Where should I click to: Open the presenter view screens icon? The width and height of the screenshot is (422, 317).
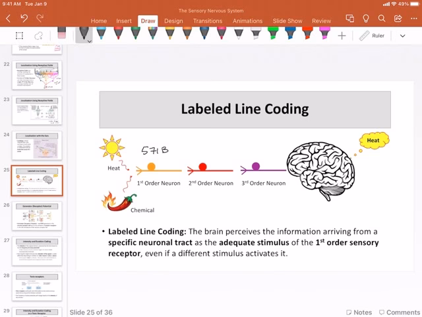(x=350, y=18)
